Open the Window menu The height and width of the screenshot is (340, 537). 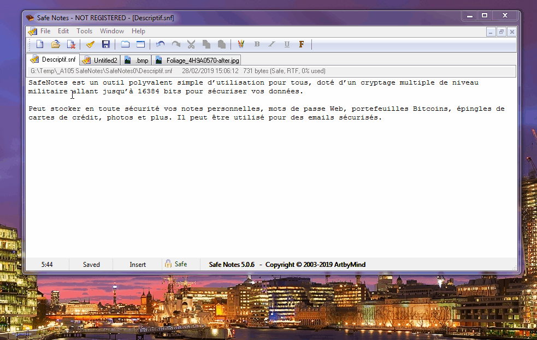[111, 31]
